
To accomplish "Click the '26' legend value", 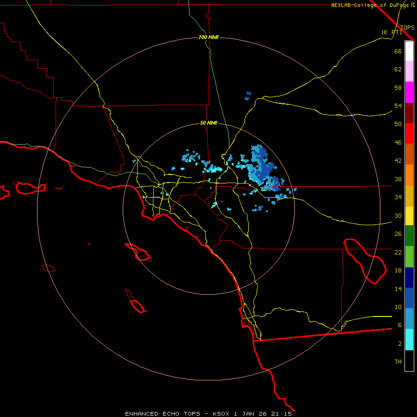I will click(398, 234).
